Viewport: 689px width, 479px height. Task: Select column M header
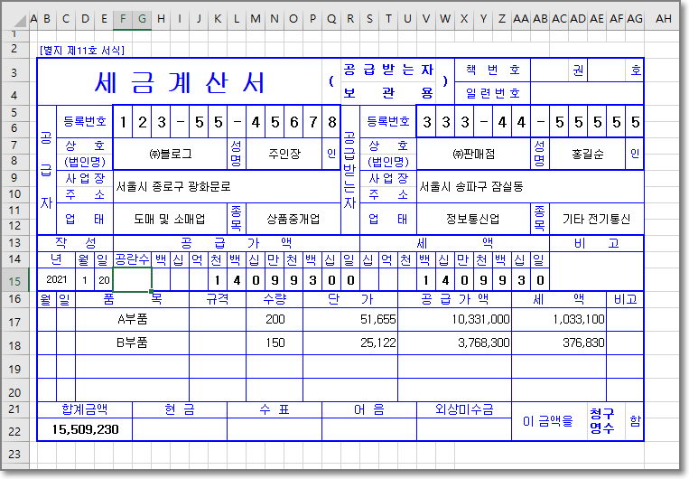(x=256, y=19)
